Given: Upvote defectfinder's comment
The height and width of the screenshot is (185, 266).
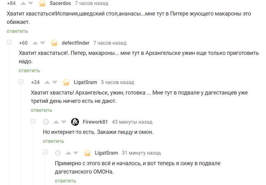Looking at the screenshot, I should [35, 43].
